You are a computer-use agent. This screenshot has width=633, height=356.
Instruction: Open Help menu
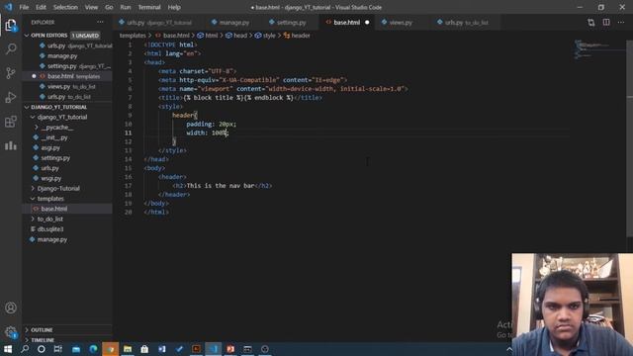click(x=174, y=7)
